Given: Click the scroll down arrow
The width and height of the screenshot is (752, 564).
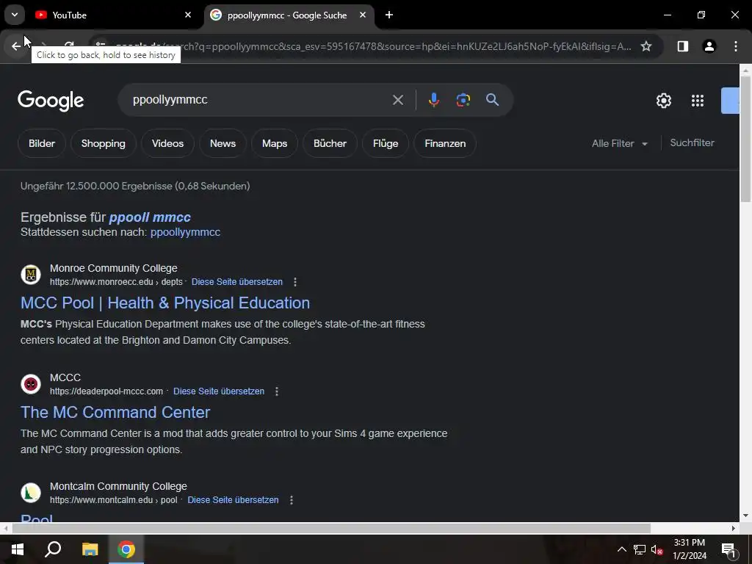Looking at the screenshot, I should 745,516.
